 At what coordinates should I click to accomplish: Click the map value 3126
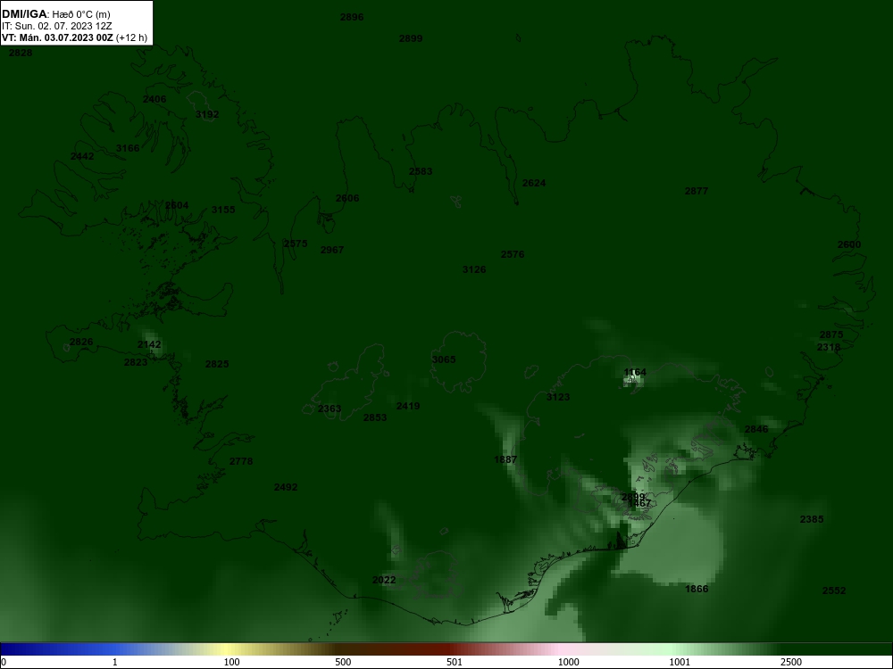pos(474,269)
